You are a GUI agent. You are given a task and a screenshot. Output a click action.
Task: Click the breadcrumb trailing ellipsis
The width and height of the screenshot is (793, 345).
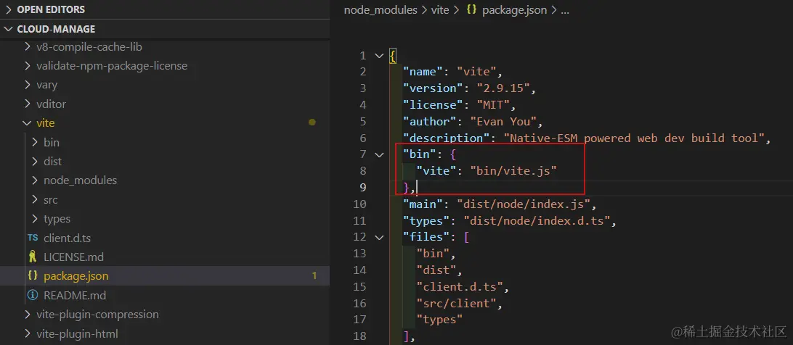tap(565, 11)
